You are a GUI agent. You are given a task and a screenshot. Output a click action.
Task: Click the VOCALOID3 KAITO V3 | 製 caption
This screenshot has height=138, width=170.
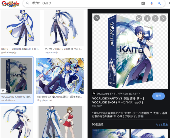coord(16,97)
